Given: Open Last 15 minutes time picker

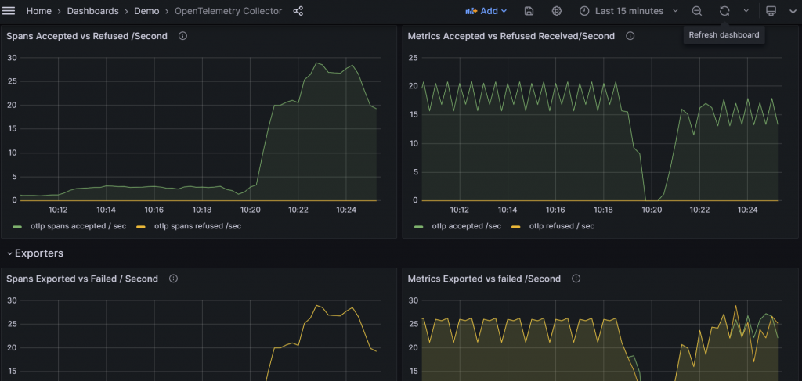Looking at the screenshot, I should [629, 11].
